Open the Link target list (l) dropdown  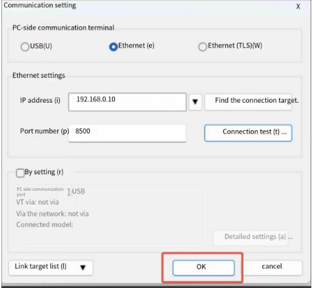(51, 267)
